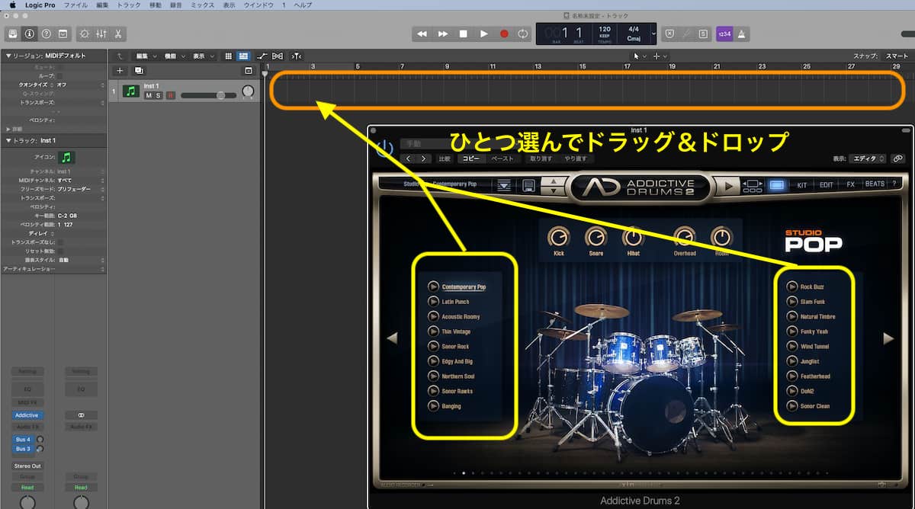
Task: Open the FX tab in Addictive Drums
Action: point(850,184)
